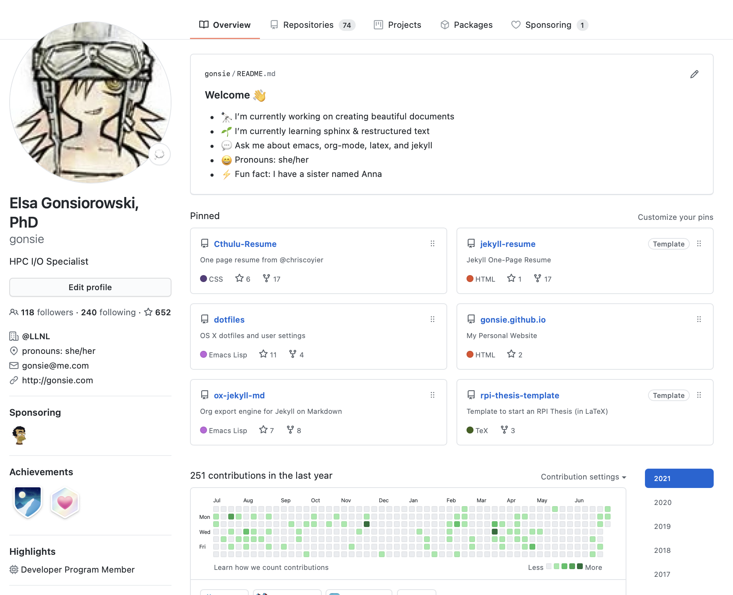
Task: Switch to the Overview tab
Action: coord(225,25)
